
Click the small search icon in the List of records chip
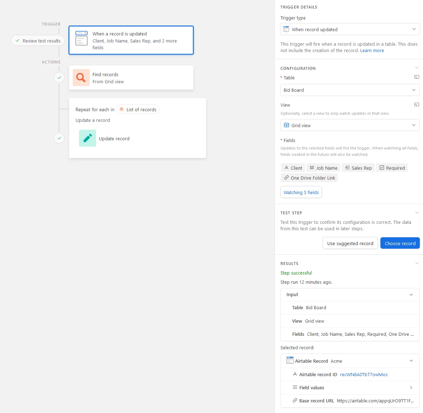coord(122,109)
